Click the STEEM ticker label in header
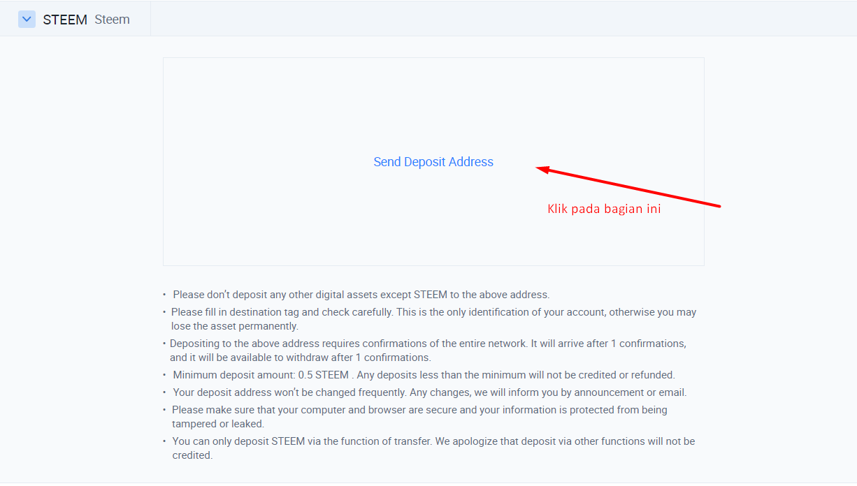 65,20
